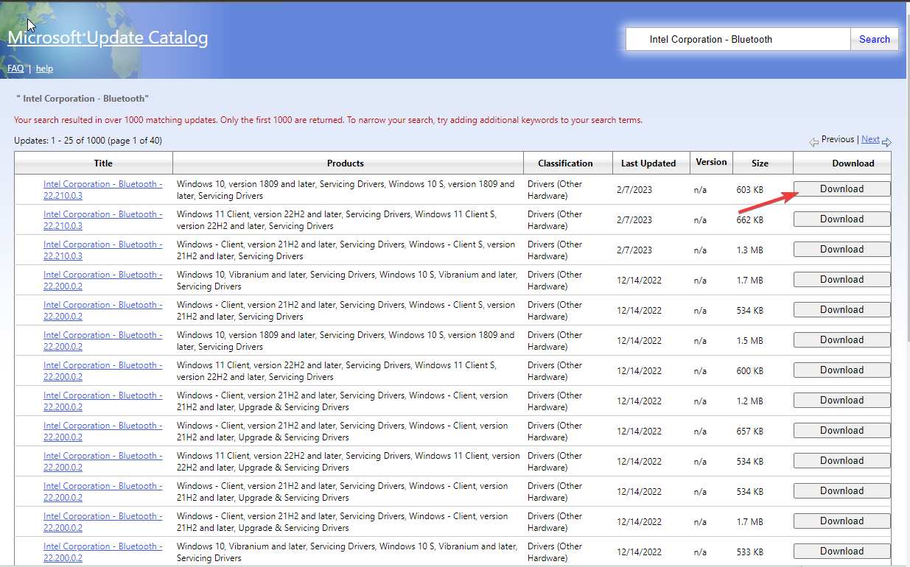Click the Search button
The width and height of the screenshot is (910, 567).
875,40
